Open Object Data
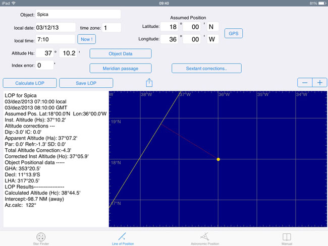This screenshot has width=328, height=246. coord(121,54)
